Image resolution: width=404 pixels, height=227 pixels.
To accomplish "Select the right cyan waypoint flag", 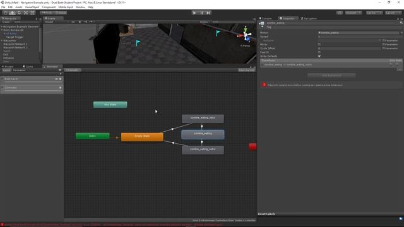I will [218, 33].
